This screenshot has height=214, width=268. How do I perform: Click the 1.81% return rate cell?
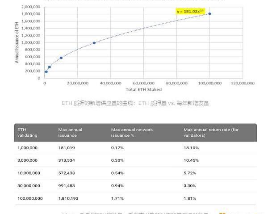tap(190, 198)
